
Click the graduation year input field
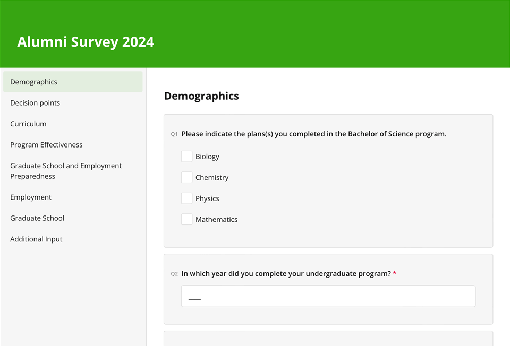click(328, 296)
